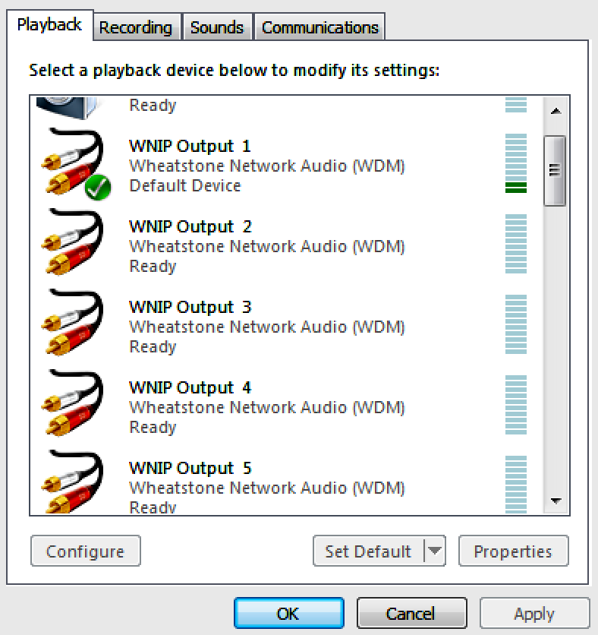Click the level meter for WNIP Output 3
The width and height of the screenshot is (598, 635).
click(x=516, y=324)
